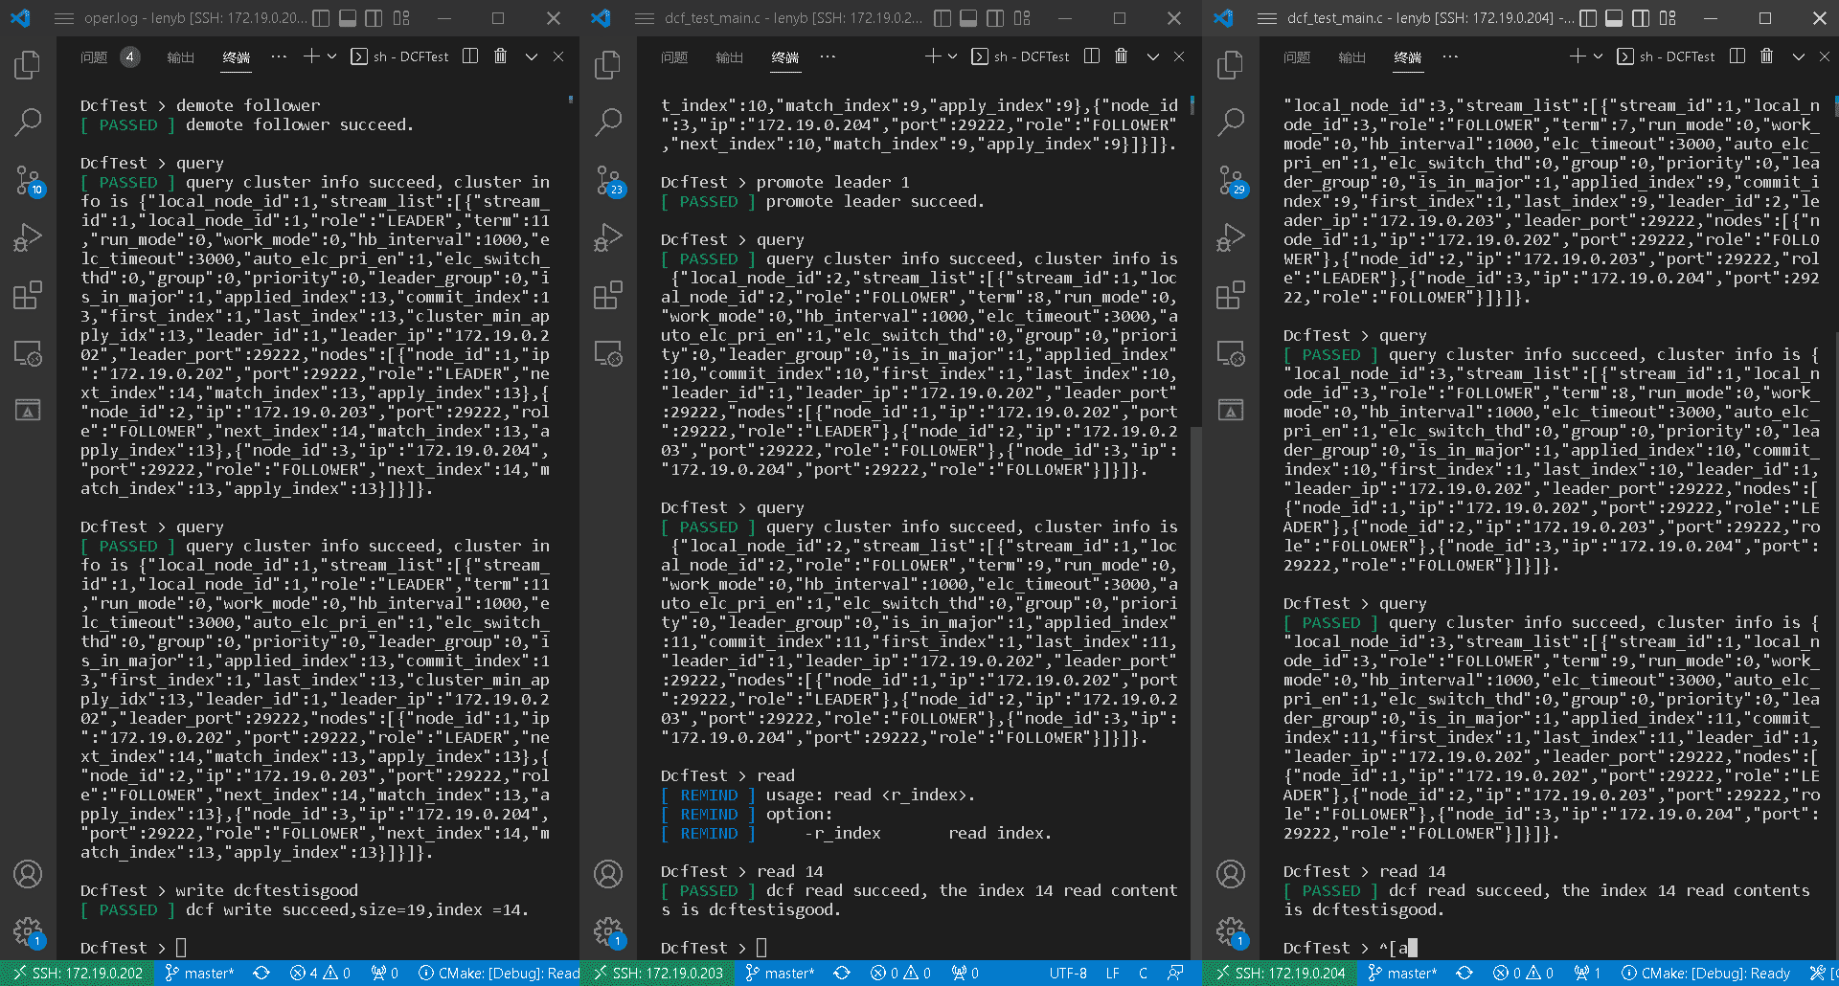Toggle bottom panel in 172.19.0.204 window title
The image size is (1839, 986).
(x=1615, y=18)
